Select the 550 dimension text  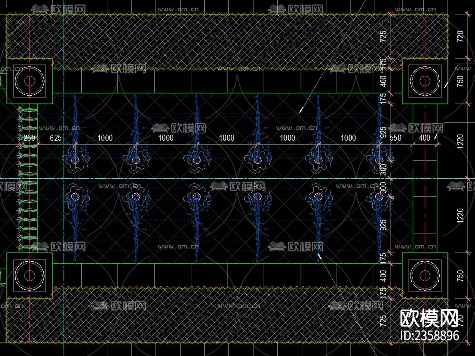(x=396, y=138)
